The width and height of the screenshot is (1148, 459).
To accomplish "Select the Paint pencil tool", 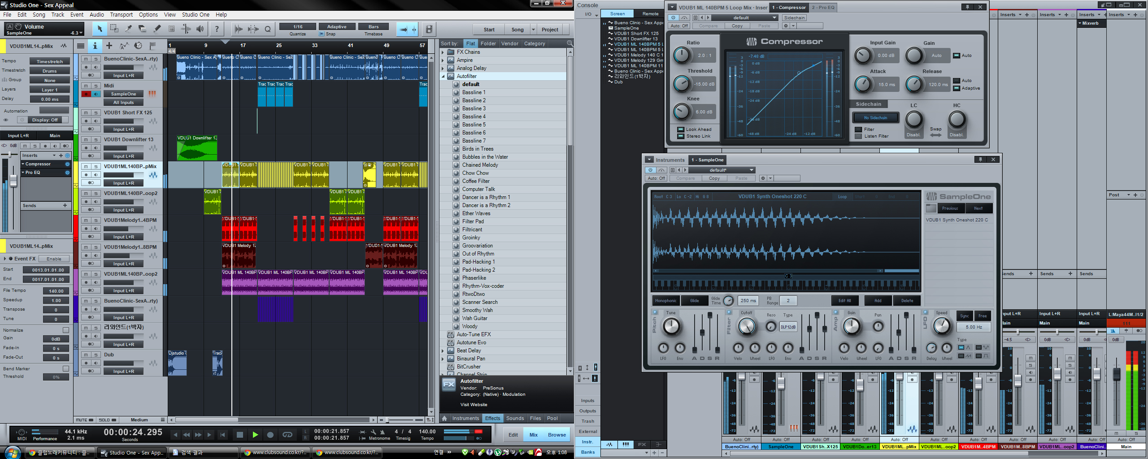I will 157,29.
